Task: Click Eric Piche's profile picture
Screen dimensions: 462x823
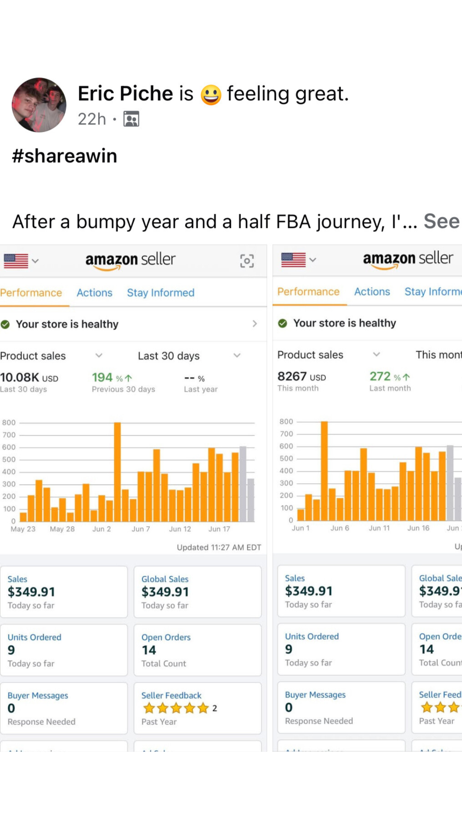Action: [39, 105]
